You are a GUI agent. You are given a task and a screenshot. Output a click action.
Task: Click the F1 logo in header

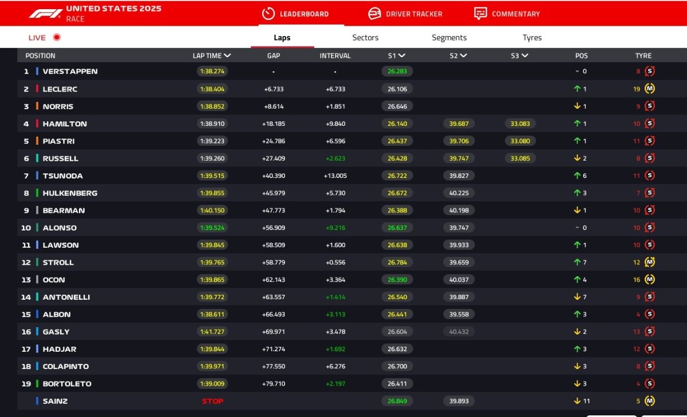46,13
